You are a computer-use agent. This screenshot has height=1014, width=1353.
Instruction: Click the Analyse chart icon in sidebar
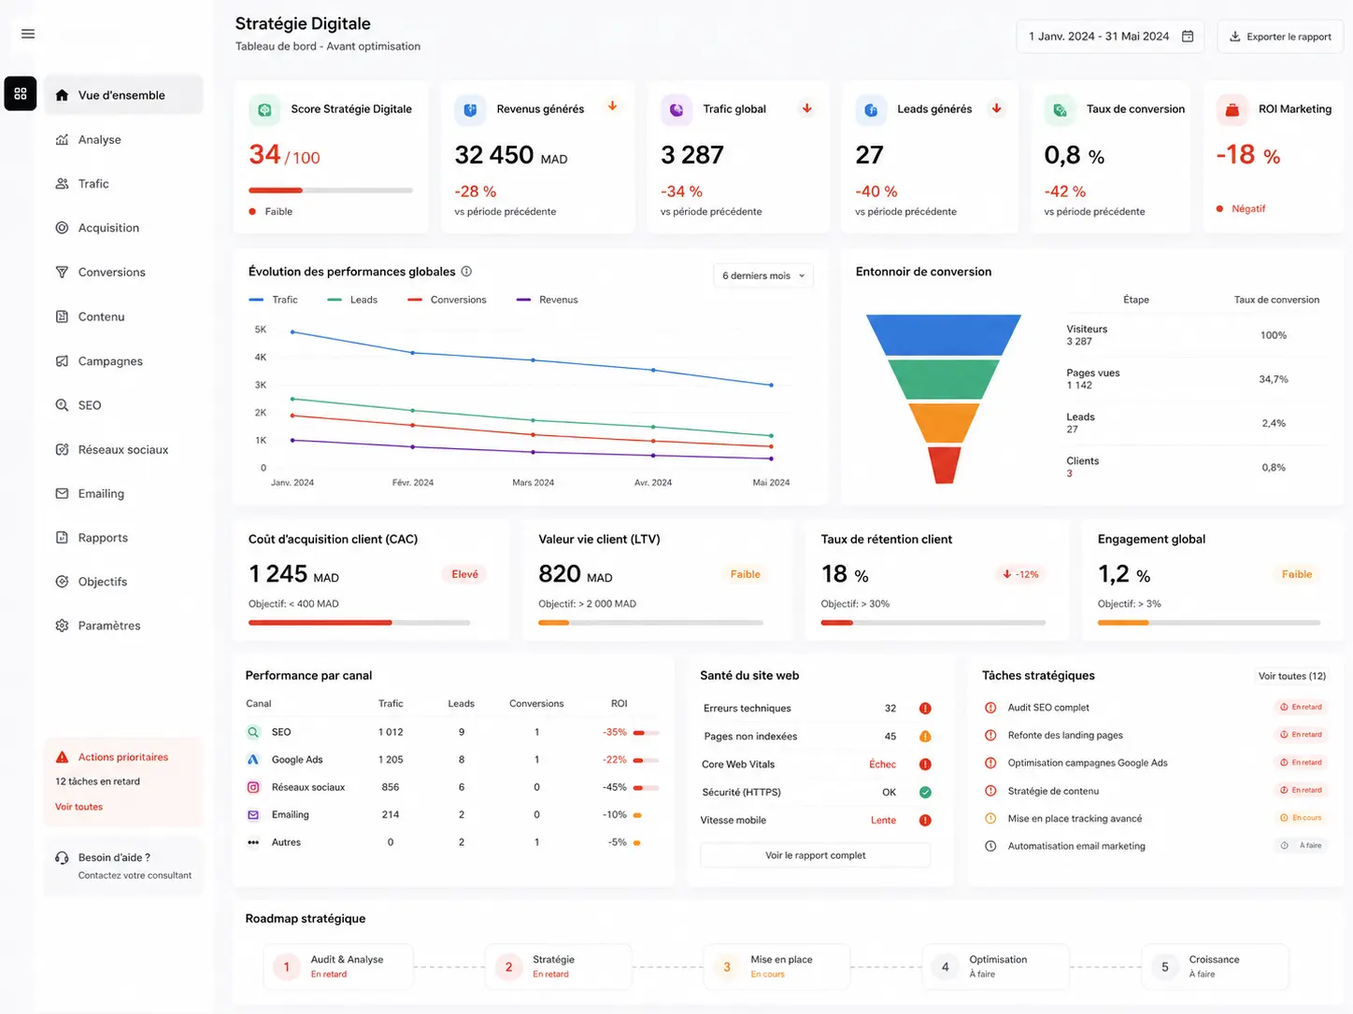(x=62, y=140)
